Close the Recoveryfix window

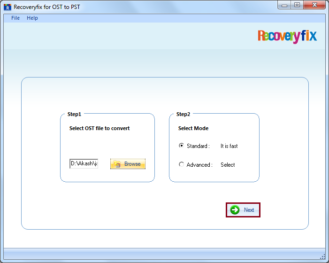pyautogui.click(x=314, y=5)
